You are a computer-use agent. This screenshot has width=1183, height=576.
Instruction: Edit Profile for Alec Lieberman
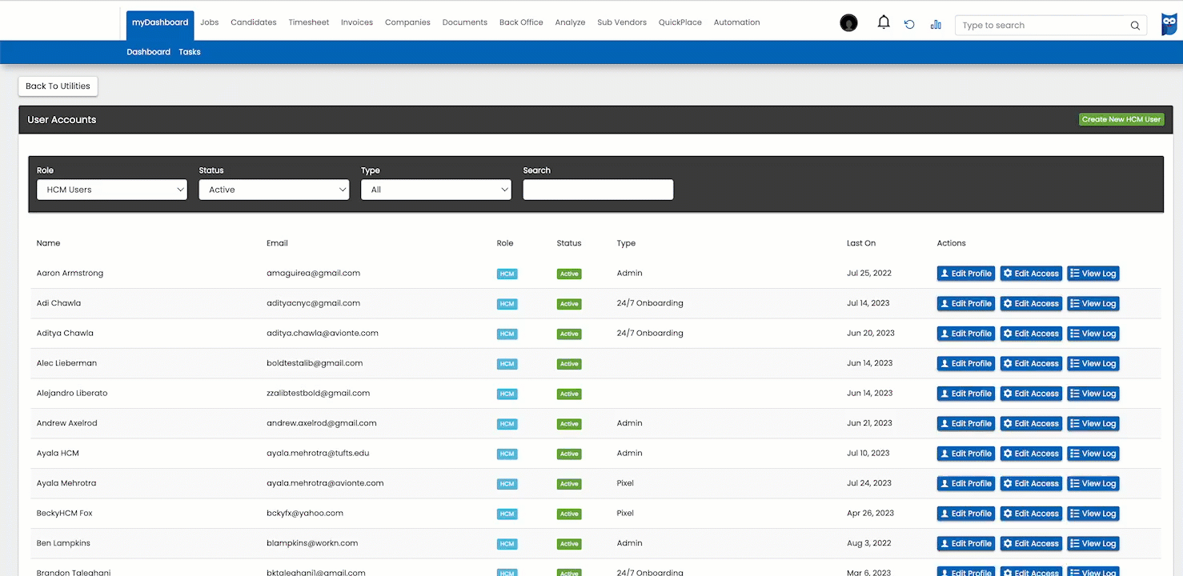pos(966,363)
